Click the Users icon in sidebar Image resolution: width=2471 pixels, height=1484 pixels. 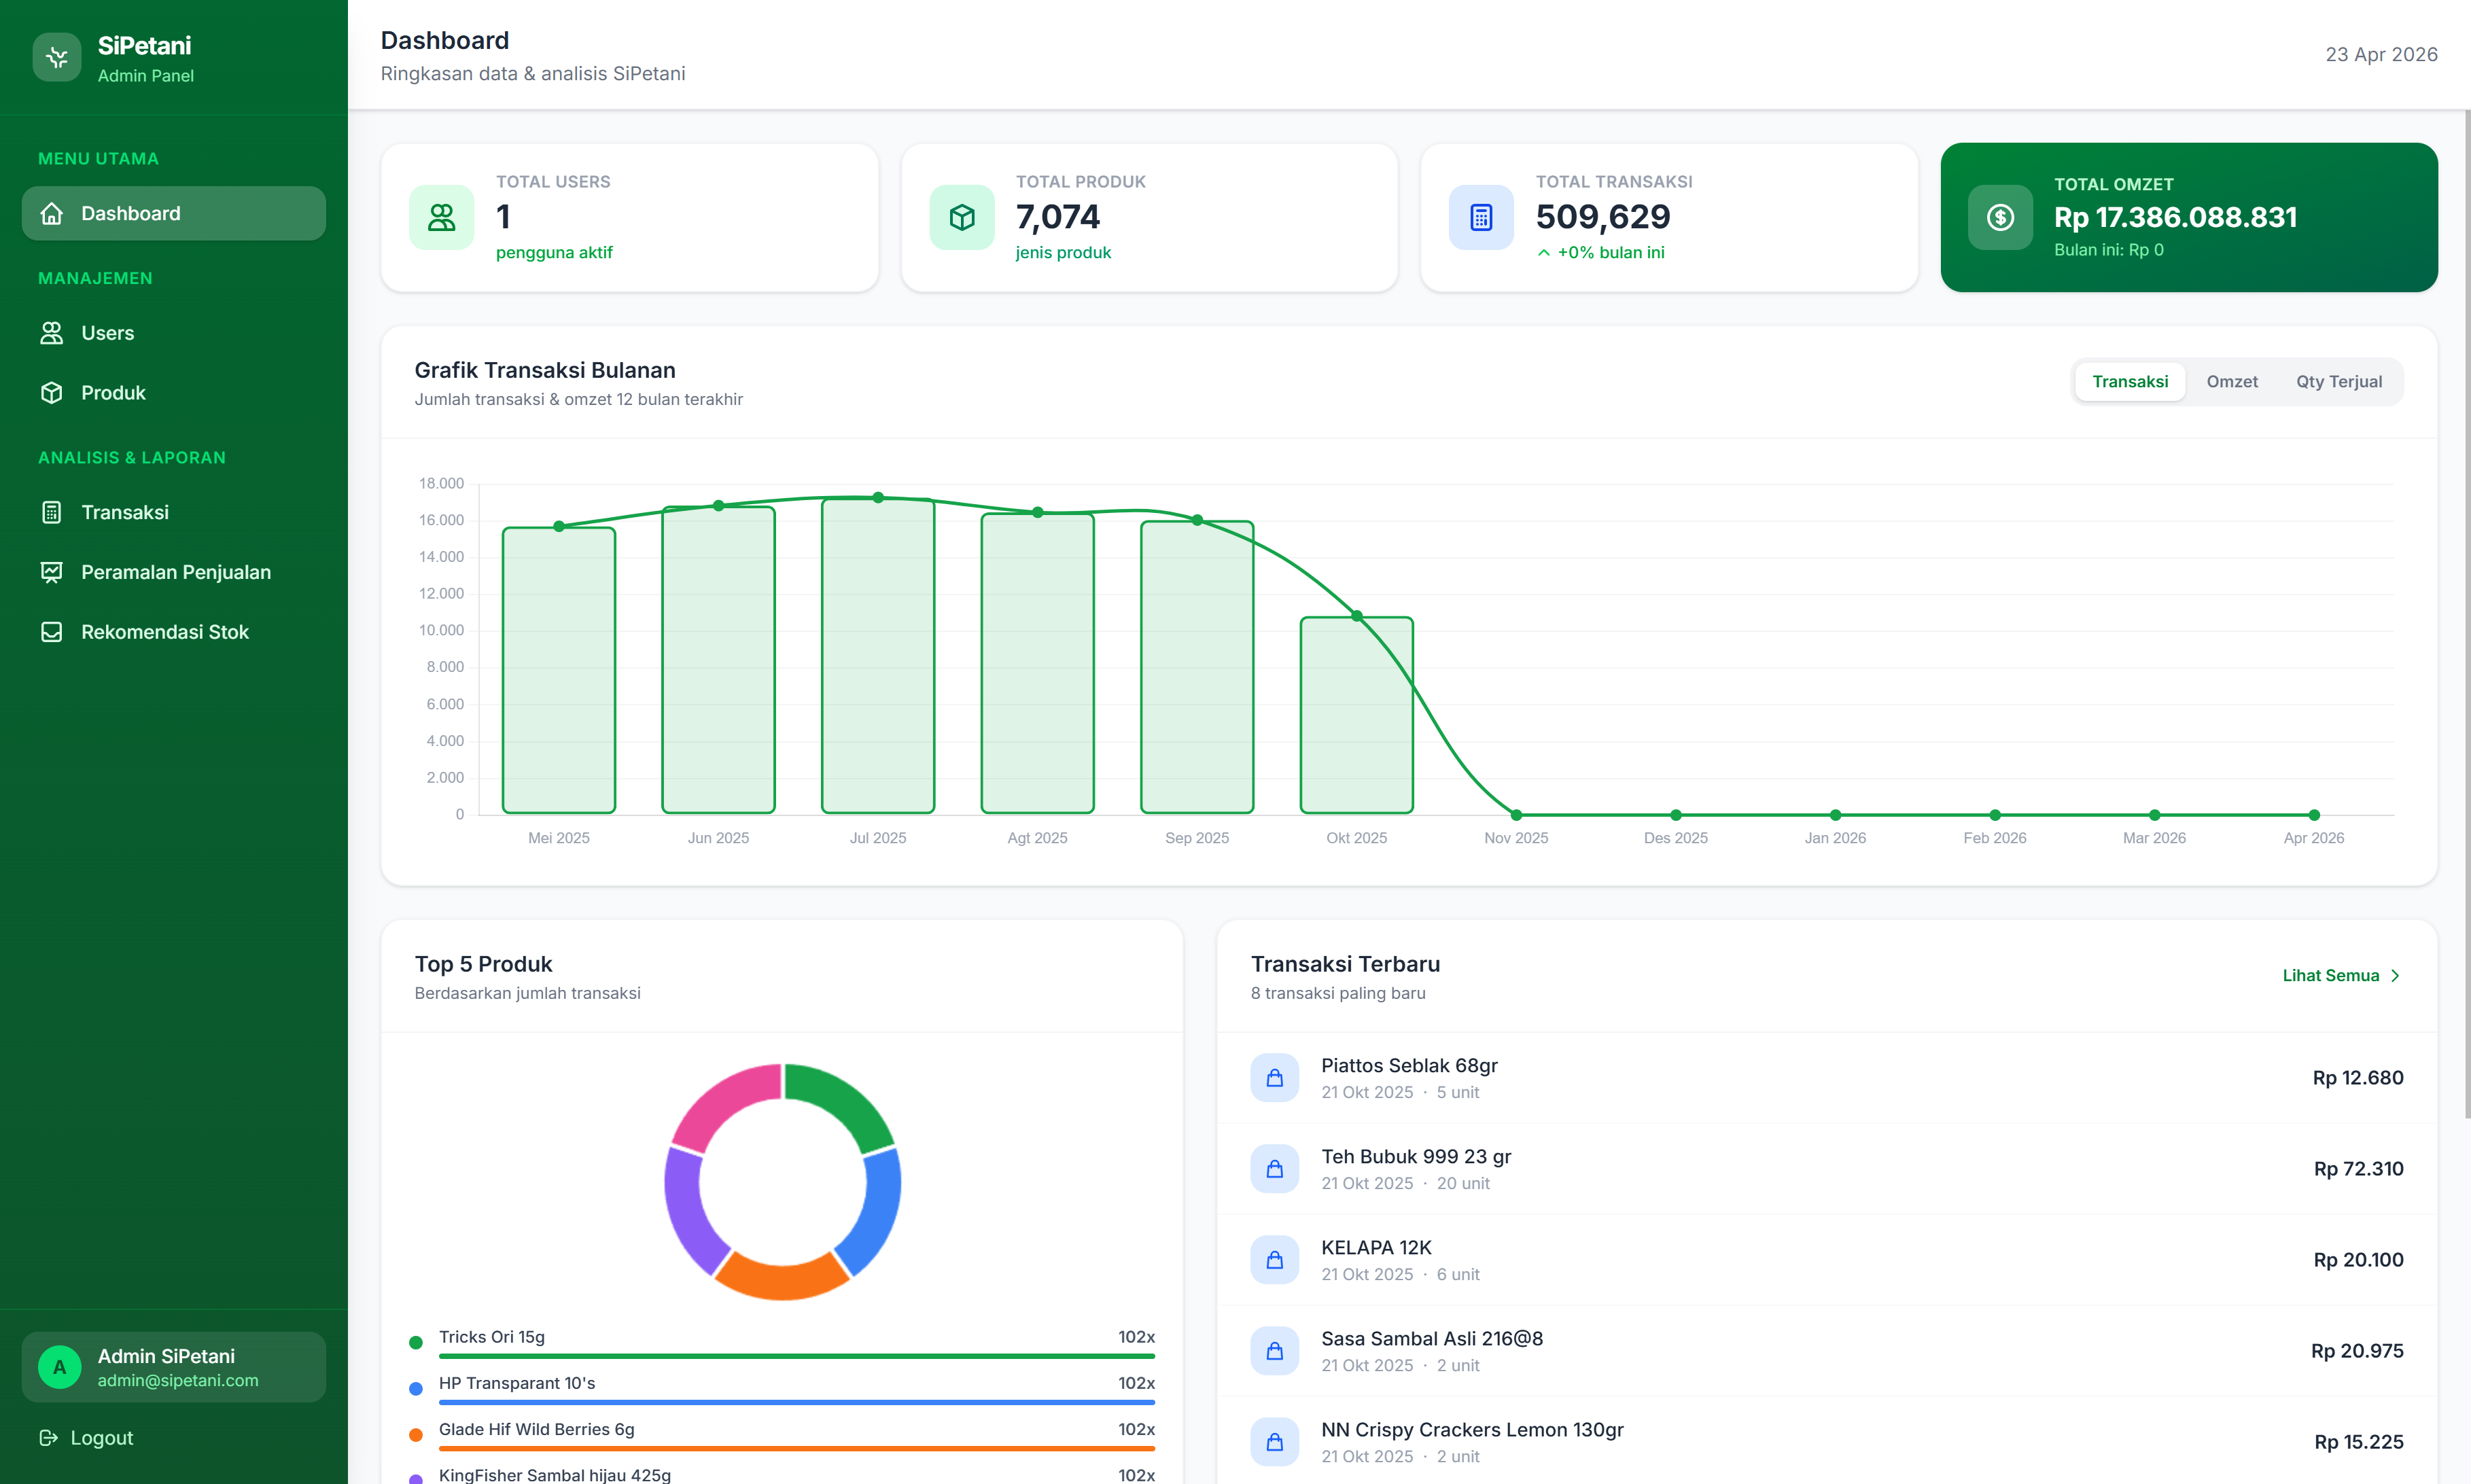pyautogui.click(x=52, y=333)
